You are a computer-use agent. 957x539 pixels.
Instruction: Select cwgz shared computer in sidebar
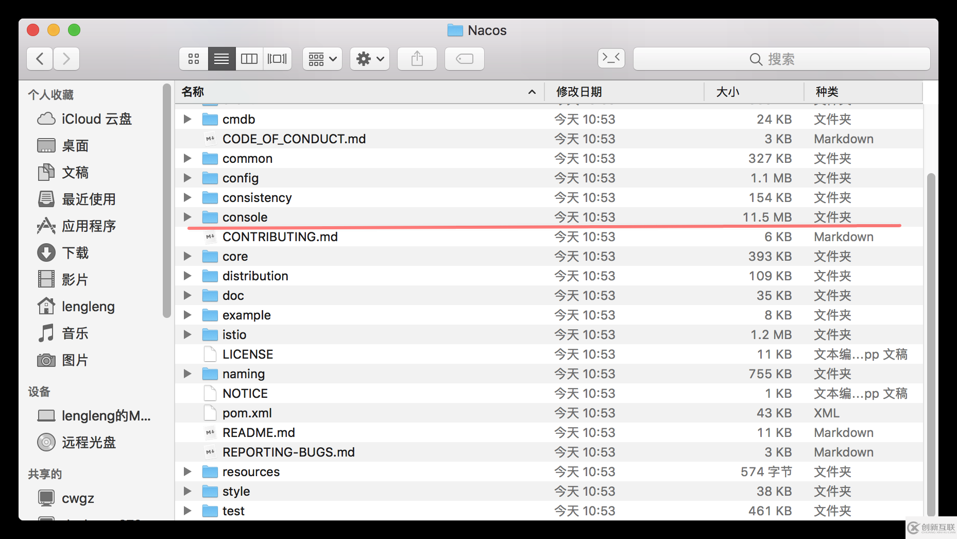point(65,498)
